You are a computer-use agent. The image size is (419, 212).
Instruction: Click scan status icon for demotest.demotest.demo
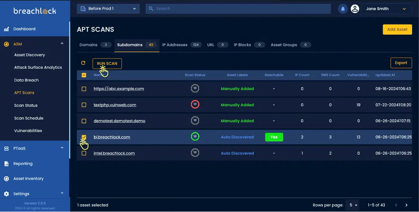[195, 121]
